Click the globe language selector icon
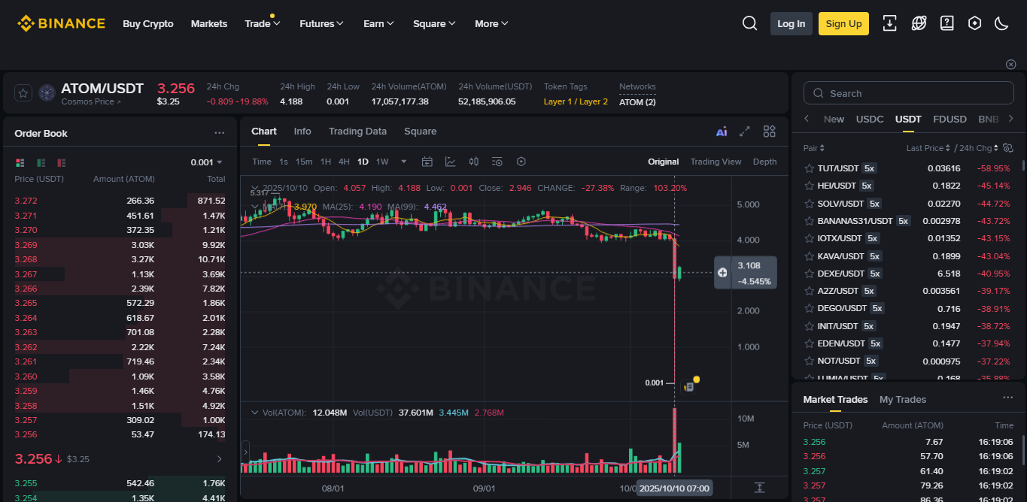This screenshot has width=1027, height=502. point(919,23)
